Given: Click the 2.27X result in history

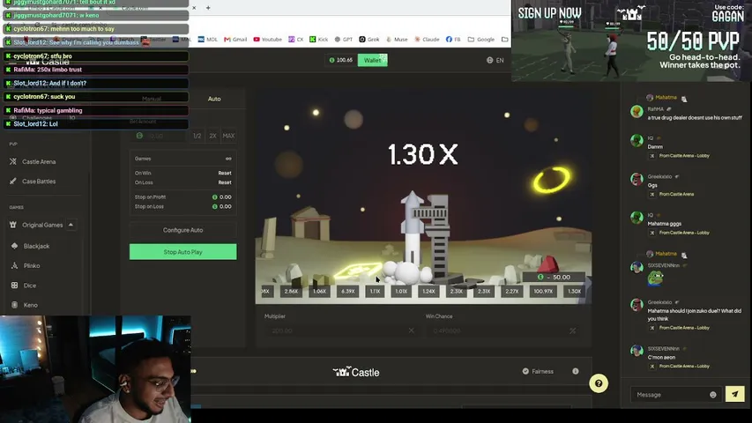Looking at the screenshot, I should click(511, 291).
